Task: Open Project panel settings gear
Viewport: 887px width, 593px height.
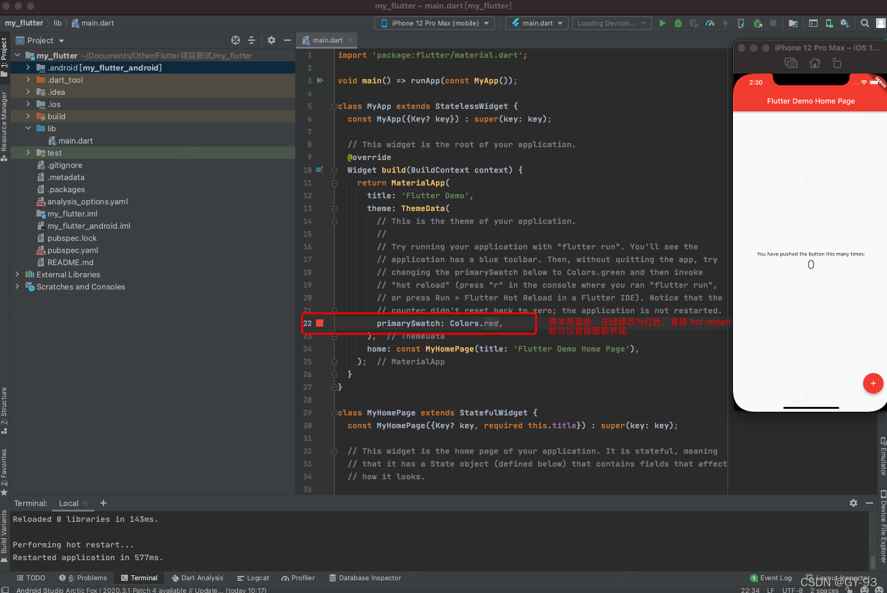Action: coord(272,40)
